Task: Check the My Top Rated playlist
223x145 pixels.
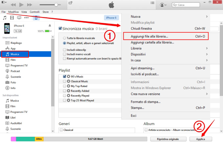Action: (x=64, y=86)
